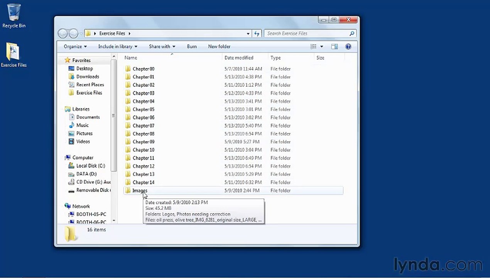The height and width of the screenshot is (278, 490).
Task: Click the Network icon in sidebar
Action: point(68,206)
